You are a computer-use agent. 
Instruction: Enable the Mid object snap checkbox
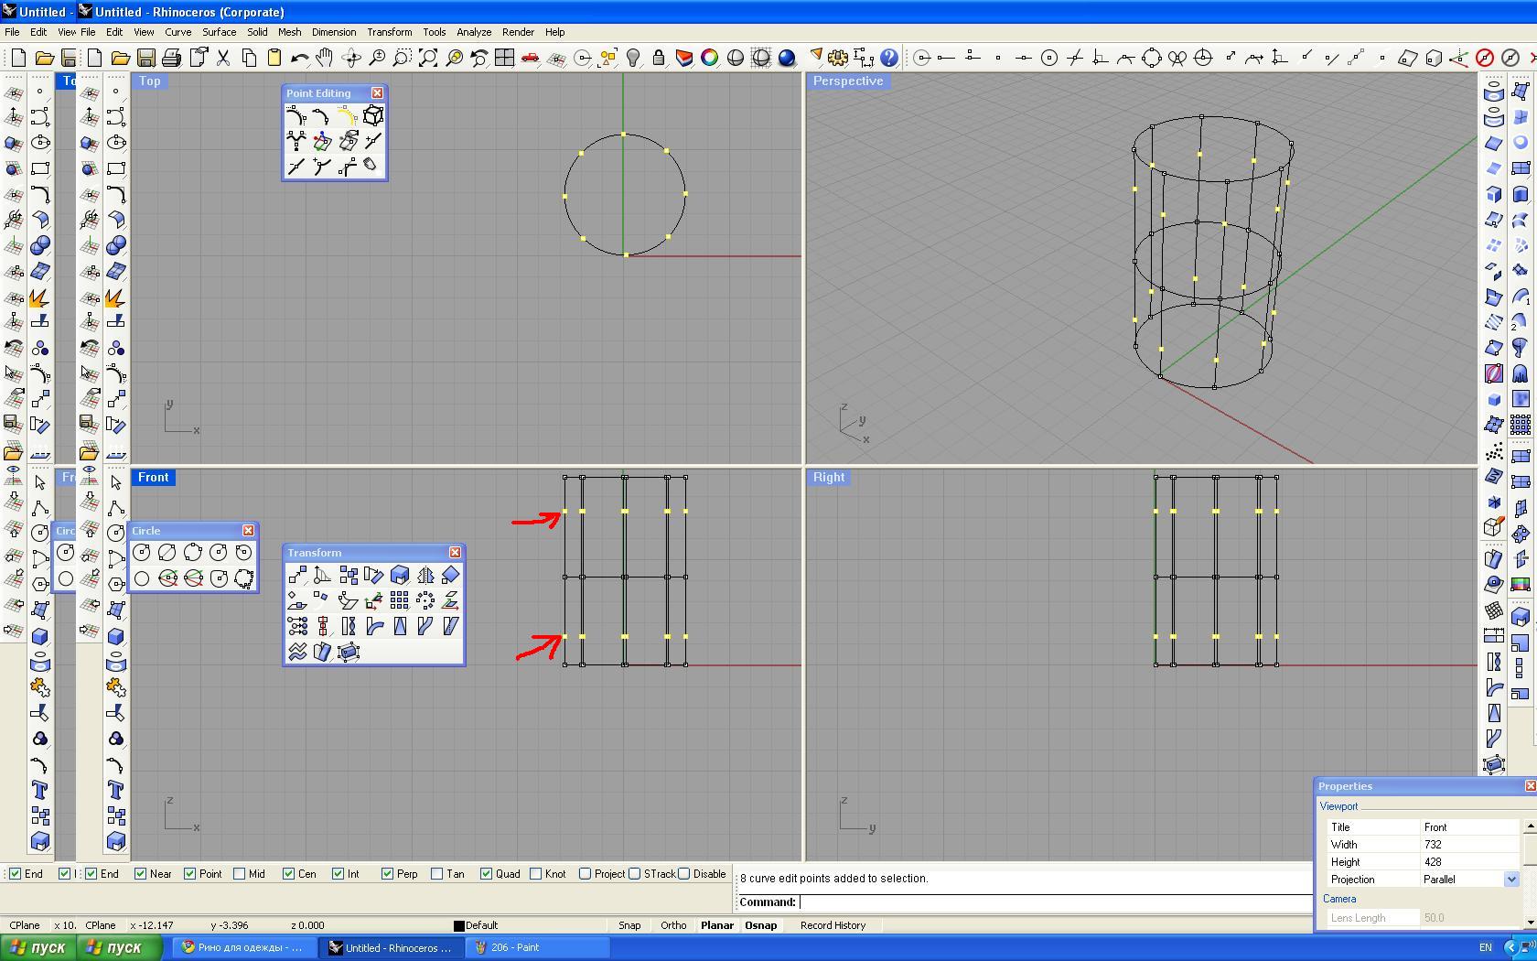click(x=240, y=874)
